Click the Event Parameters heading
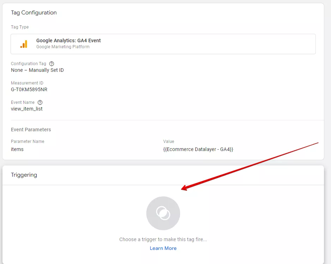 [31, 130]
